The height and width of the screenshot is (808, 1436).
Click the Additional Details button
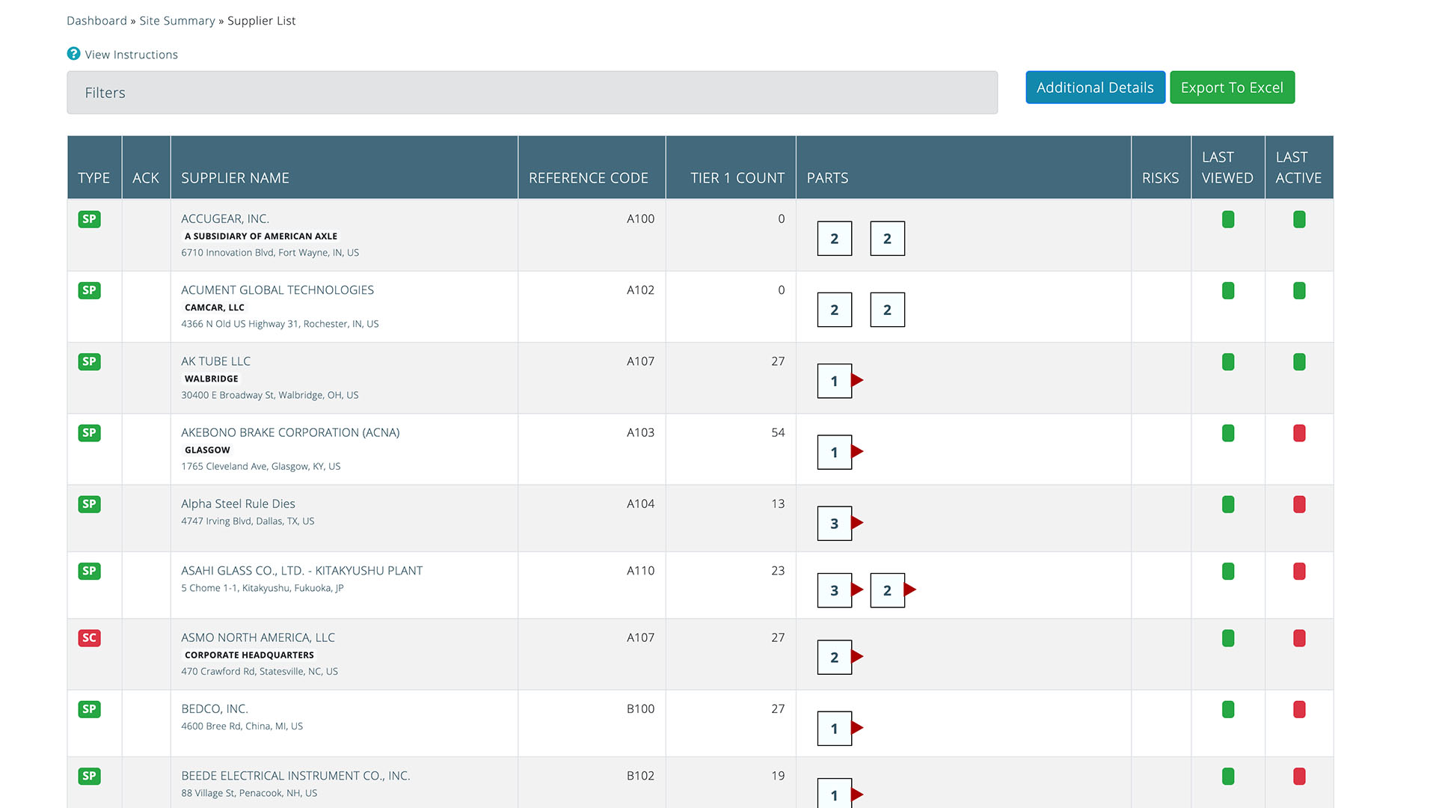[x=1095, y=88]
